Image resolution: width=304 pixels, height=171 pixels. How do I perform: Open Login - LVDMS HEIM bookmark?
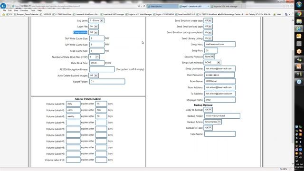[163, 14]
